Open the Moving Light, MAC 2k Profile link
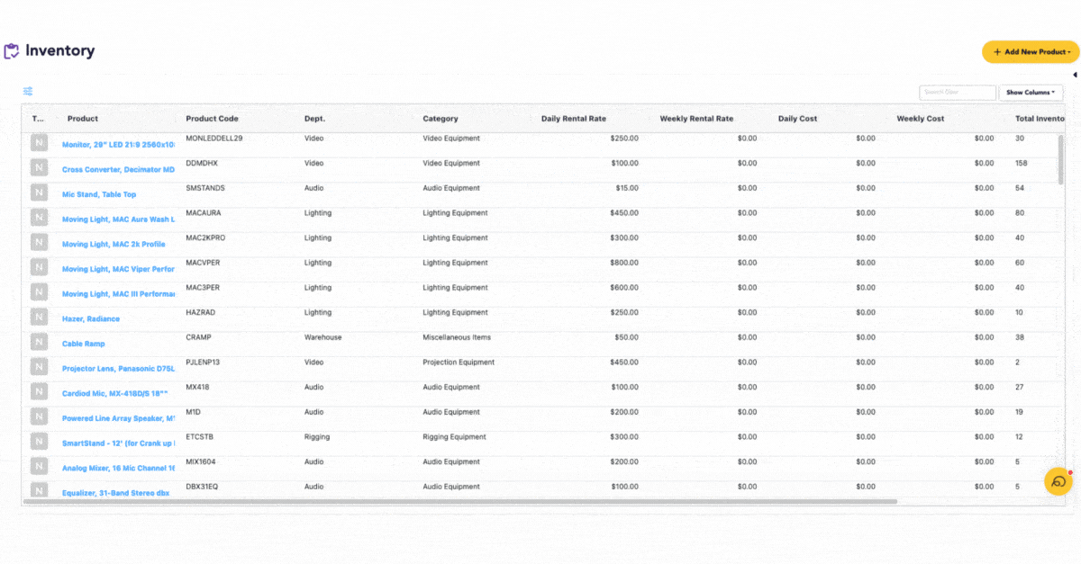 pyautogui.click(x=114, y=244)
